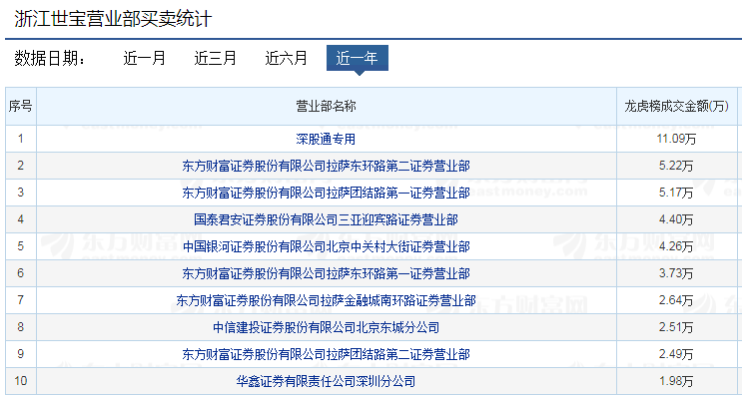Open 中国银河证券 北京中关村大街证券营业部 link
The width and height of the screenshot is (742, 398).
tap(326, 246)
